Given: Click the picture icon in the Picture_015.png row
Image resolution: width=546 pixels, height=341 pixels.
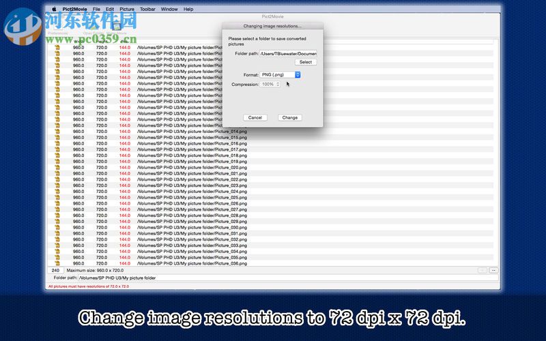Looking at the screenshot, I should point(57,138).
